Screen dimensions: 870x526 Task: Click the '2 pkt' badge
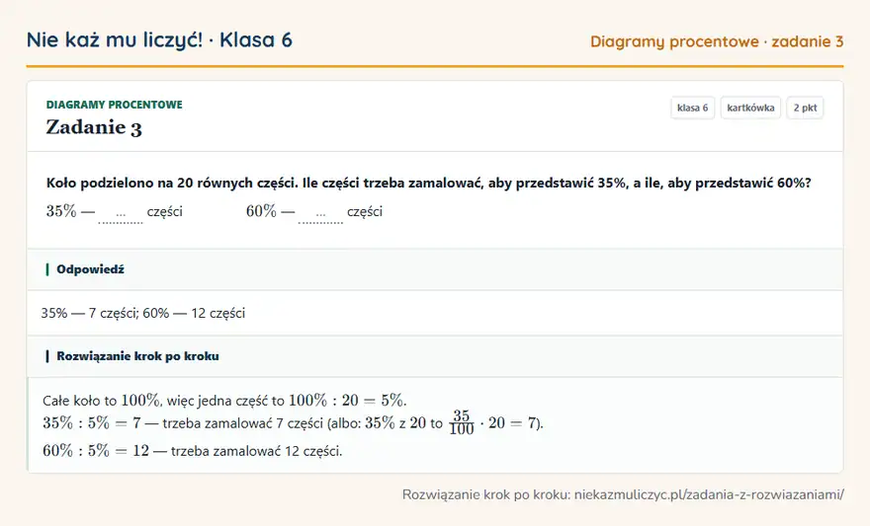(x=805, y=108)
